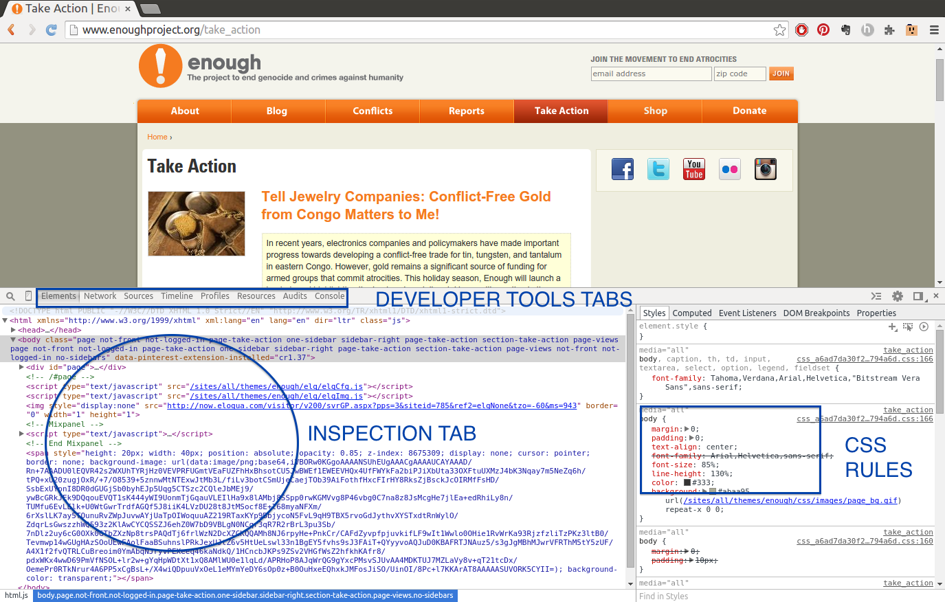Open the Flickr social icon
945x602 pixels.
click(730, 169)
